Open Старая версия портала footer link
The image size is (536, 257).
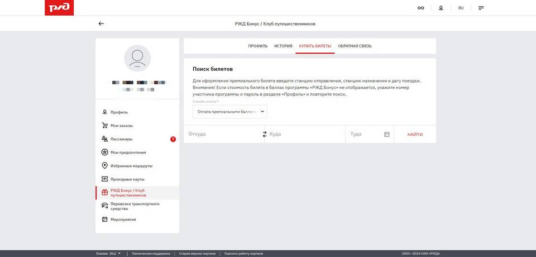197,254
